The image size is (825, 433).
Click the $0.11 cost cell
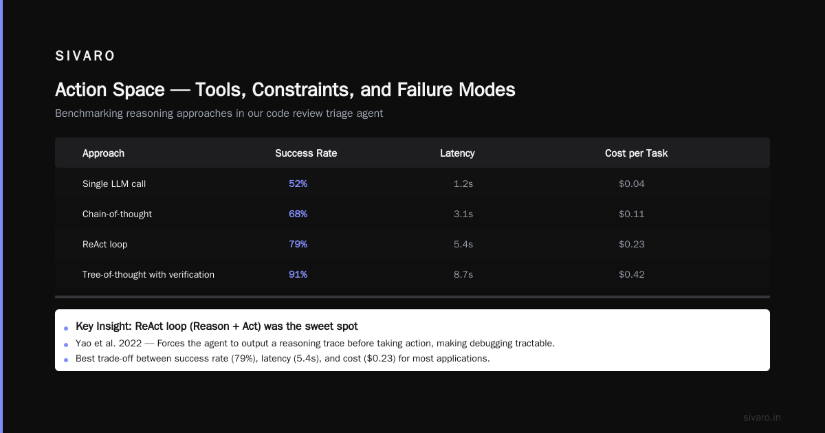tap(632, 214)
